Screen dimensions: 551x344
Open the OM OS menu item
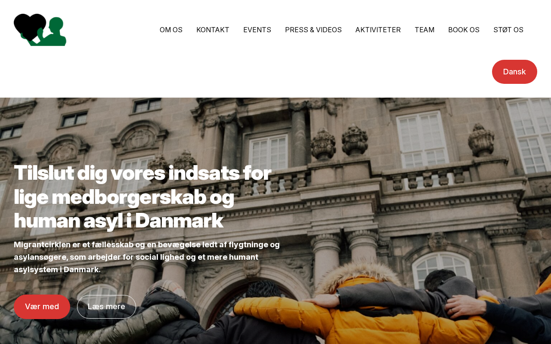(x=171, y=30)
